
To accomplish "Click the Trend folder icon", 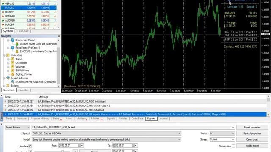I will coord(12,59).
